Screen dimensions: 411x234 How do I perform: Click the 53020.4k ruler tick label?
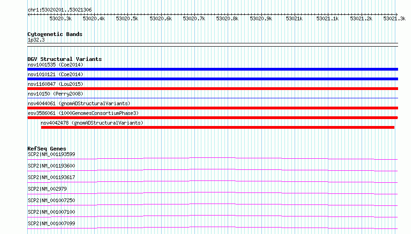tap(94, 18)
